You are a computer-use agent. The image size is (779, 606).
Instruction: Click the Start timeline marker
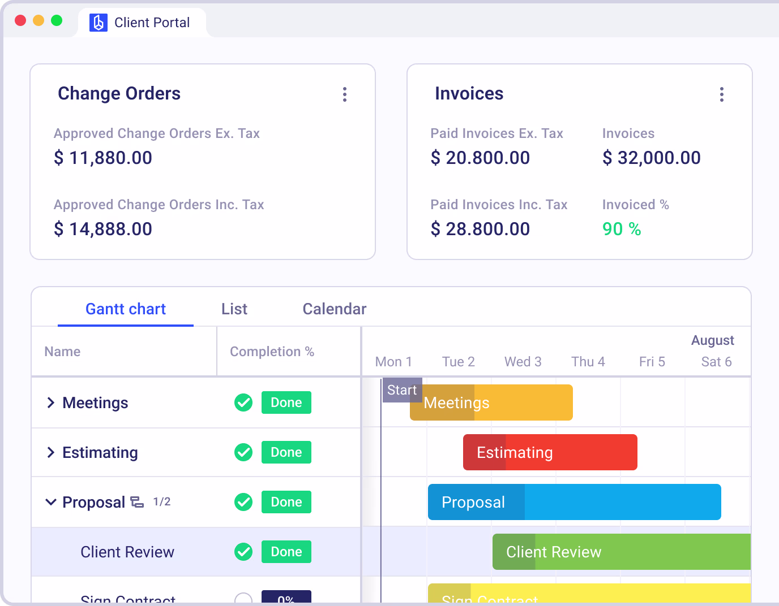pos(403,390)
